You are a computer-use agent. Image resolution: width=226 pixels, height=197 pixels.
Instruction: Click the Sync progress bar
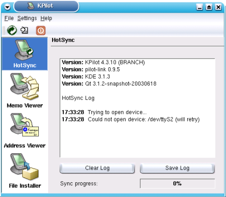[x=177, y=183]
